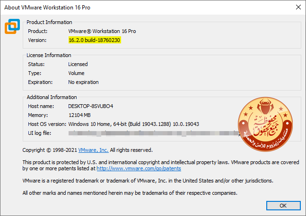306x216 pixels.
Task: Click the Product Information group heading
Action: click(x=49, y=22)
